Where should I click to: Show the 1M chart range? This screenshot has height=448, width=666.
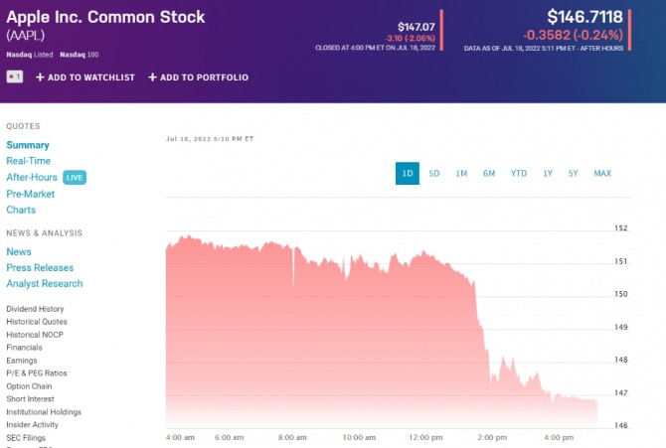pyautogui.click(x=461, y=174)
